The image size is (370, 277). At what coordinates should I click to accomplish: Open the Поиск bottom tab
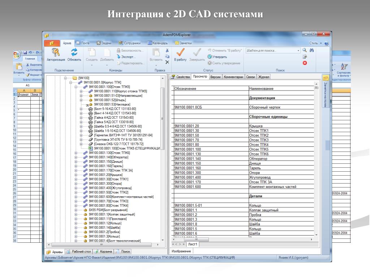(x=123, y=251)
